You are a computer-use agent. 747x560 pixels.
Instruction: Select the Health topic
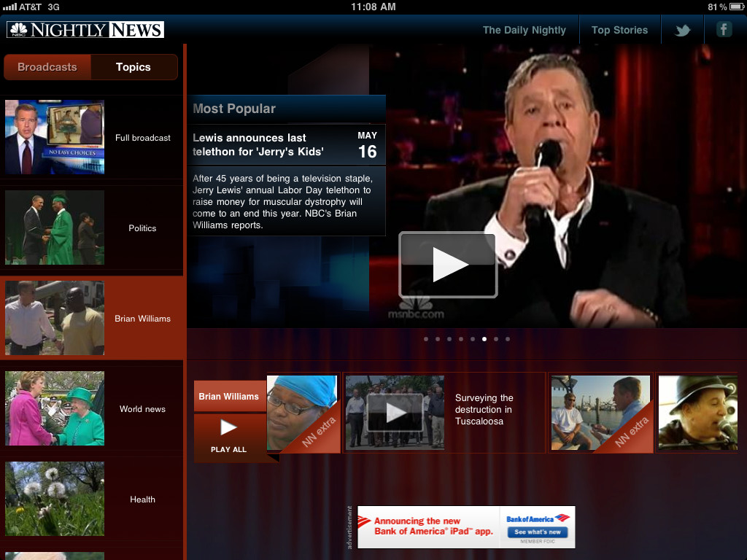click(91, 499)
